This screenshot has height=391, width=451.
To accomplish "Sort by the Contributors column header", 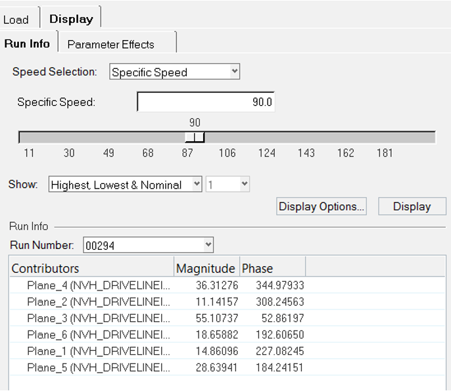I will click(92, 268).
